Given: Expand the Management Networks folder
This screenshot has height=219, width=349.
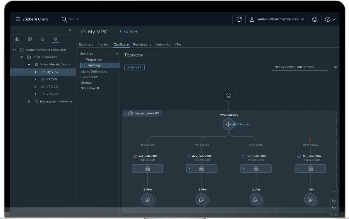Looking at the screenshot, I should [x=29, y=101].
